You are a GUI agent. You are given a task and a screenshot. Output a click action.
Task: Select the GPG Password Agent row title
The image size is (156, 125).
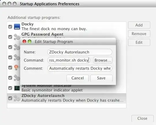click(42, 34)
